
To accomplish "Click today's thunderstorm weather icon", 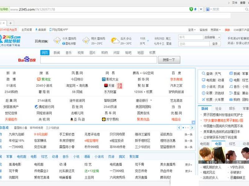I will [57, 40].
